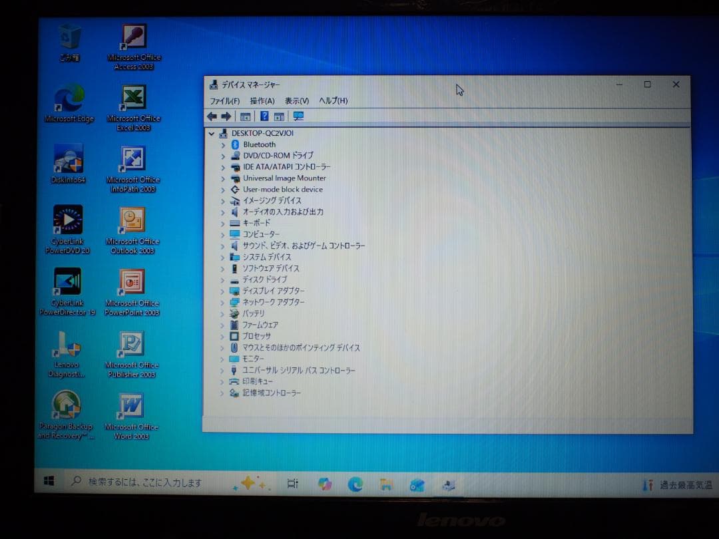The height and width of the screenshot is (539, 719).
Task: Select the サウンド、ビデオ、およびゲーム コントローラー row
Action: tap(303, 246)
